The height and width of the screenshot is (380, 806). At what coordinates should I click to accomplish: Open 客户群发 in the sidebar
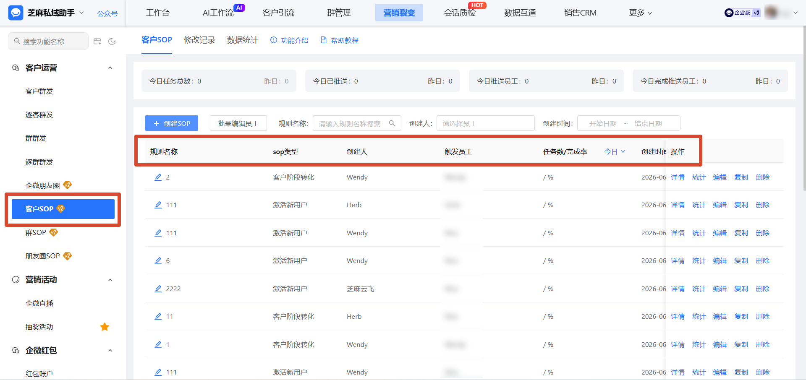click(x=39, y=91)
